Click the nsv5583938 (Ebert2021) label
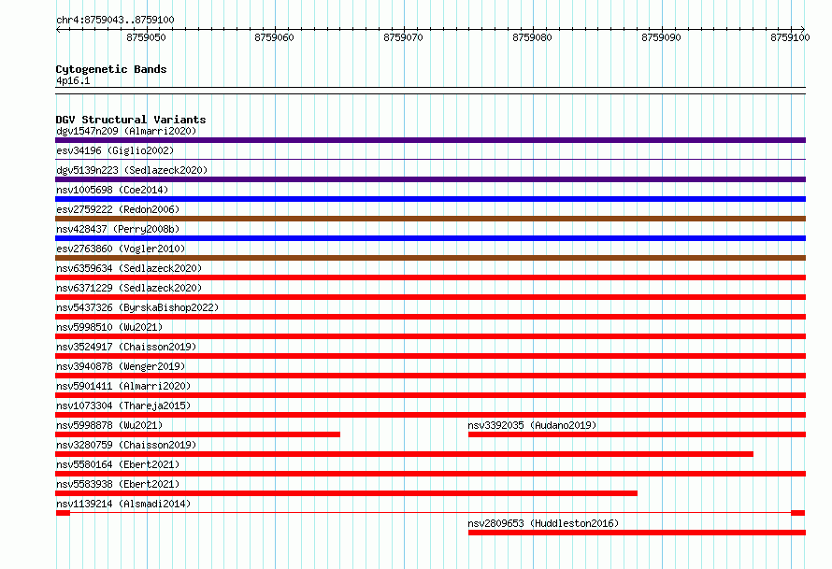Image resolution: width=832 pixels, height=569 pixels. (x=118, y=484)
